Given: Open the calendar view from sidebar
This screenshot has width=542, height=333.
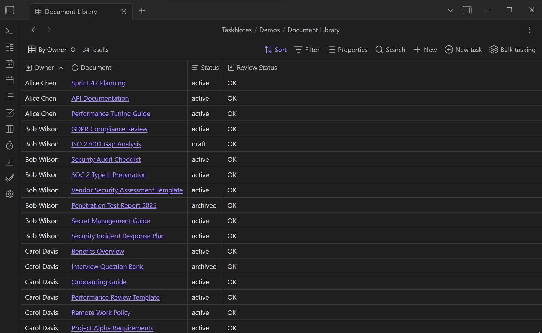Looking at the screenshot, I should pyautogui.click(x=9, y=63).
